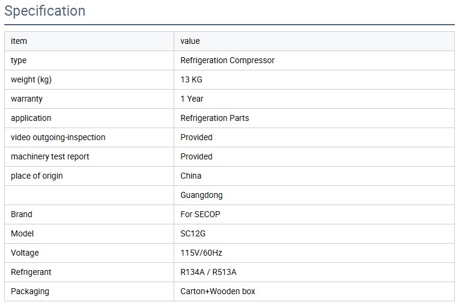Viewport: 462px width, 308px height.
Task: Click the 'video outgoing-inspection' row label
Action: (58, 137)
